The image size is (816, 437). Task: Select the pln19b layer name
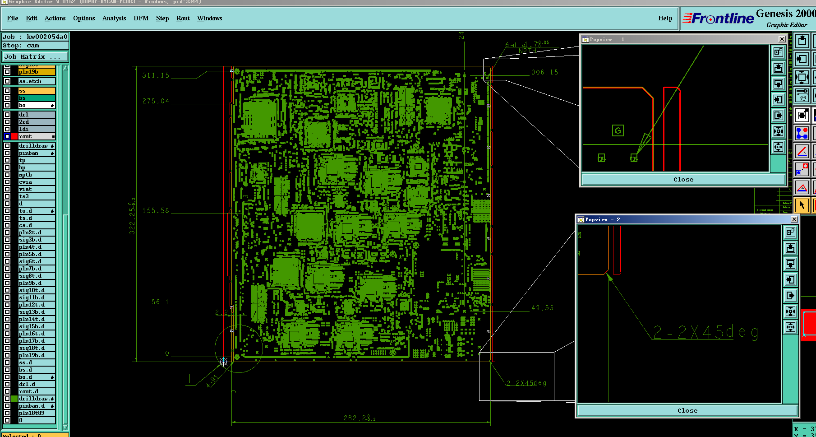pyautogui.click(x=37, y=72)
